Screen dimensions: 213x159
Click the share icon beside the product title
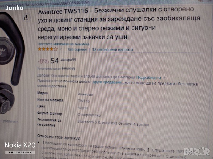26,18
